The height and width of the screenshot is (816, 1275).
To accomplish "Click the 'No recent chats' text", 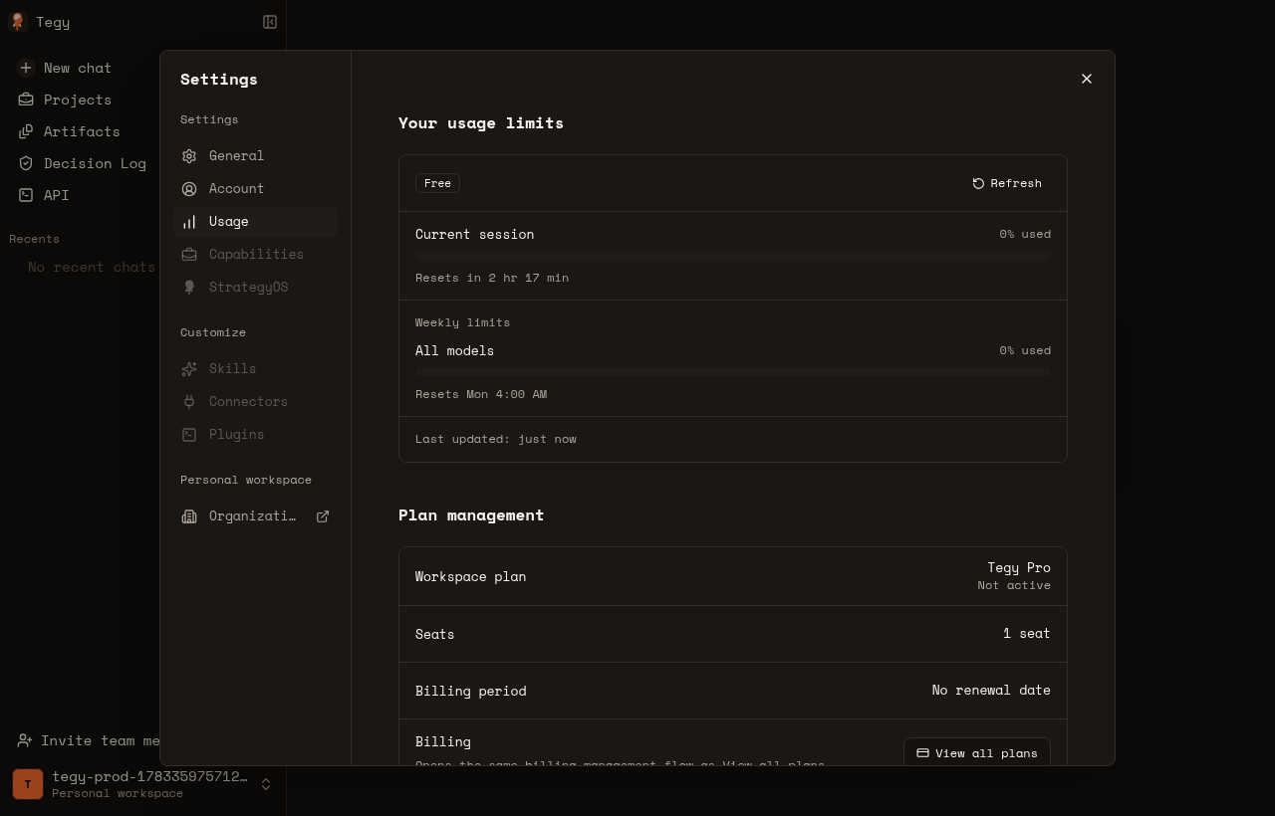I will (x=92, y=267).
